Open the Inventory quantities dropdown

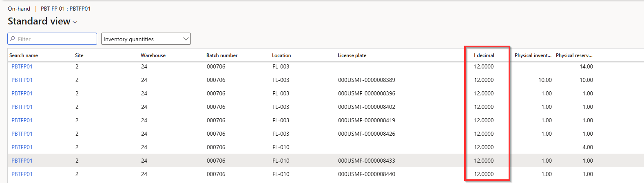[x=146, y=39]
